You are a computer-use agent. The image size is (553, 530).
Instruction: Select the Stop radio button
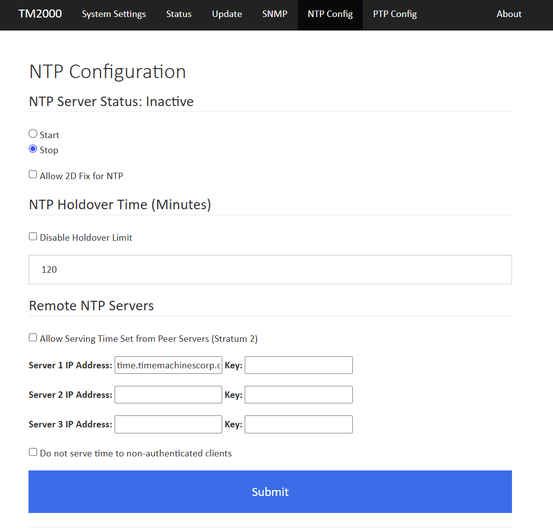coord(33,149)
